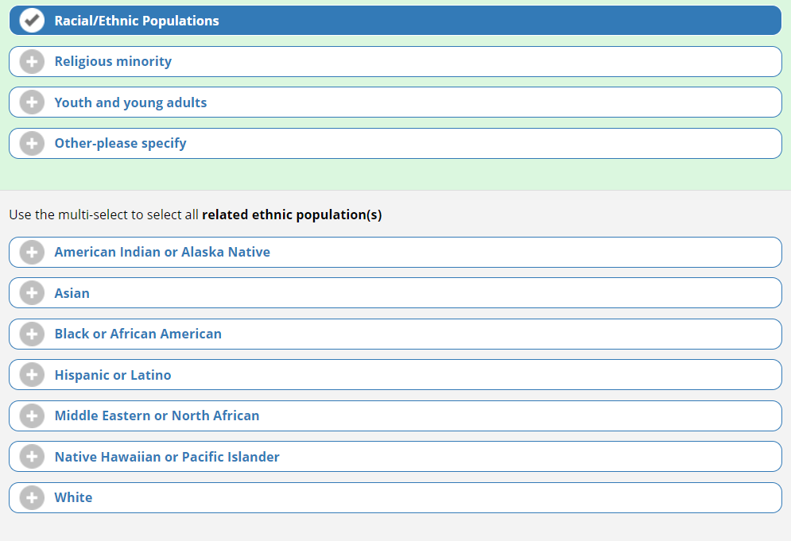Select the Asian ethnic population label
Screen dimensions: 791x541
point(72,293)
